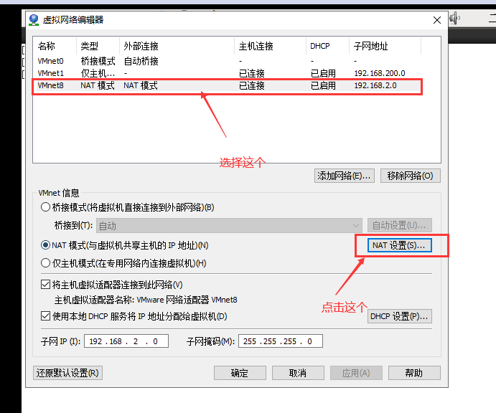Click the 帮助 button
Viewport: 496px width, 413px height.
pos(414,373)
